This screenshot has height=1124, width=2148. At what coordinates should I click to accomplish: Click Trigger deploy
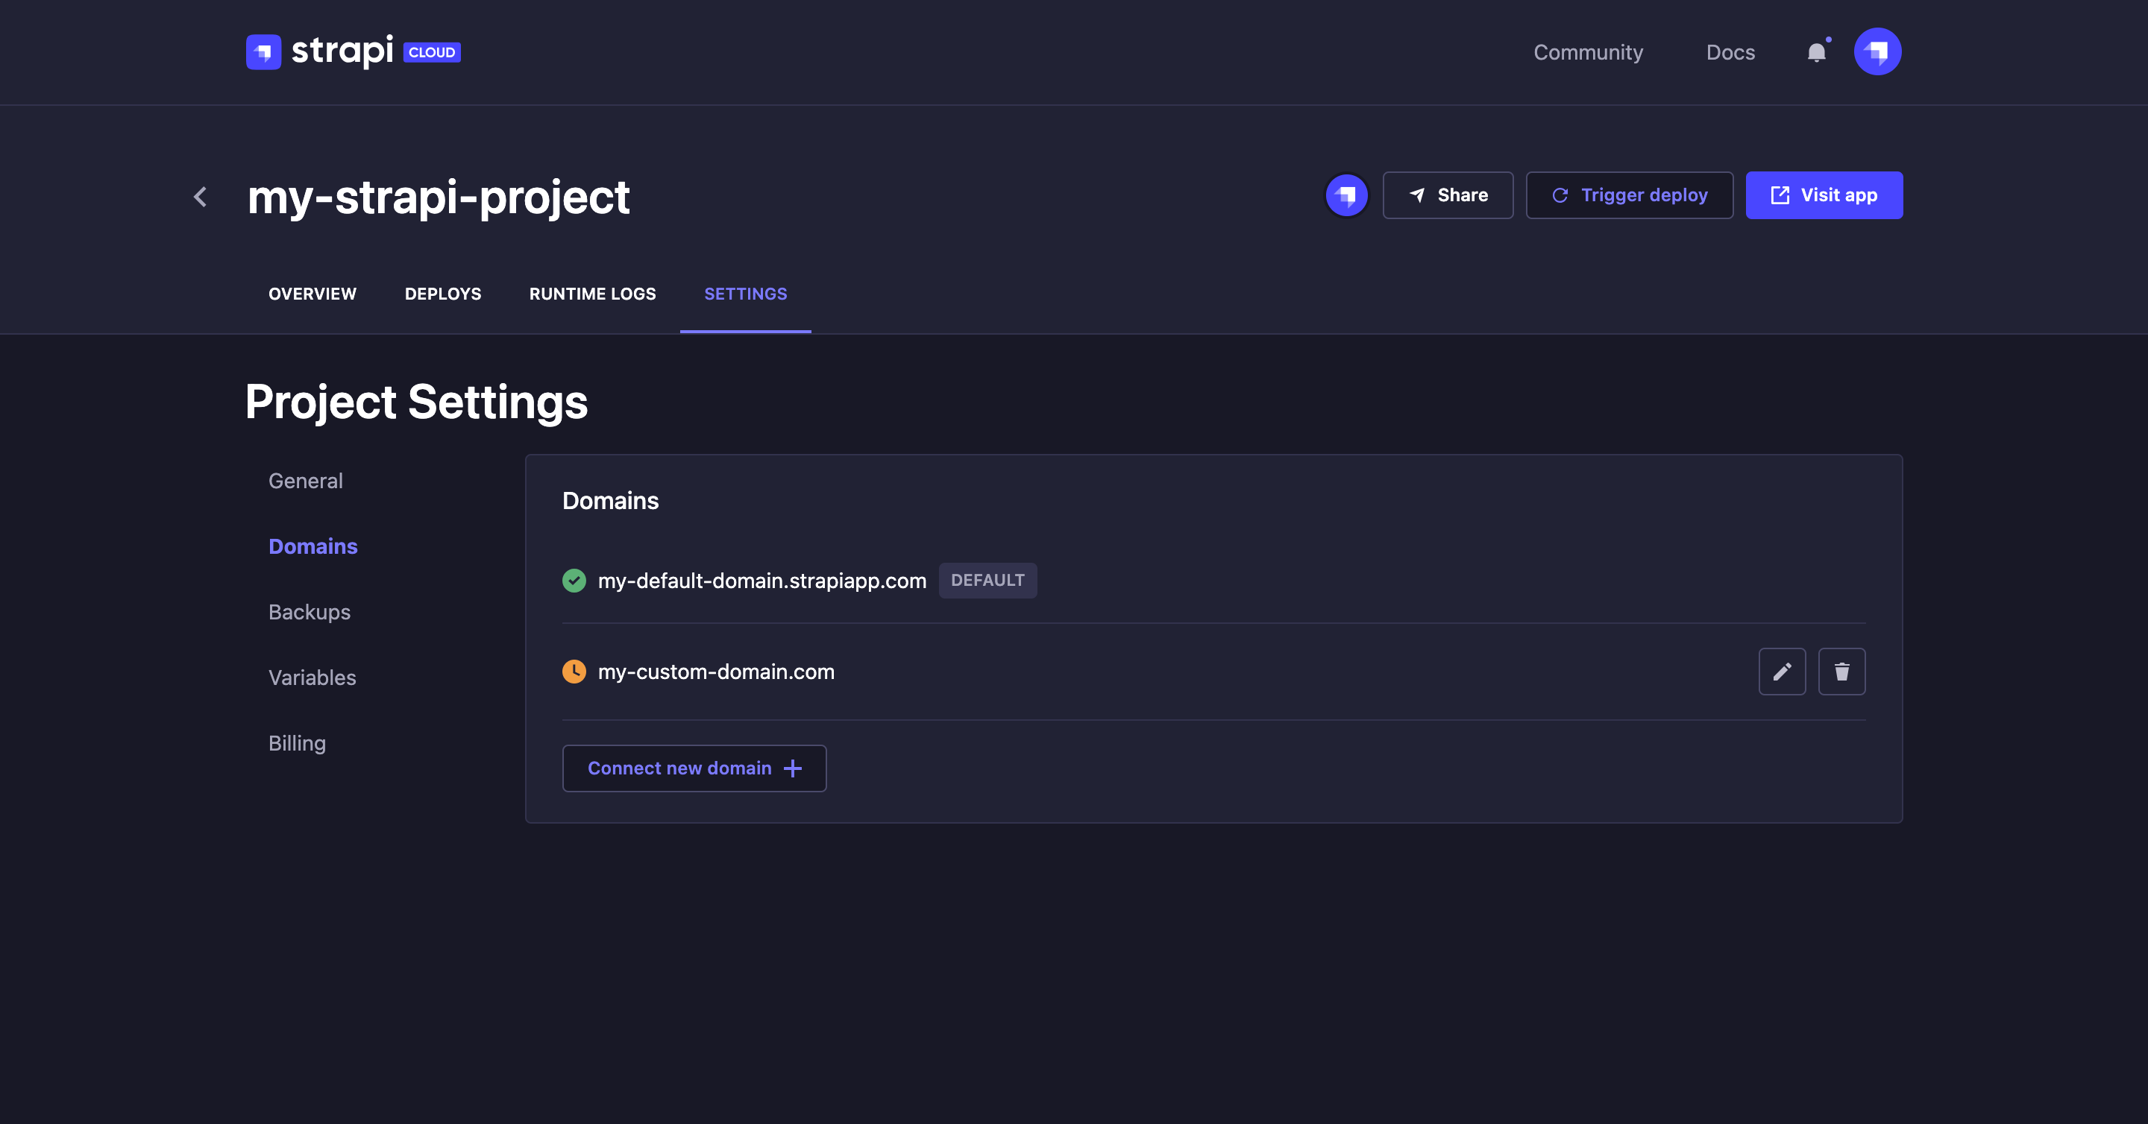coord(1630,194)
